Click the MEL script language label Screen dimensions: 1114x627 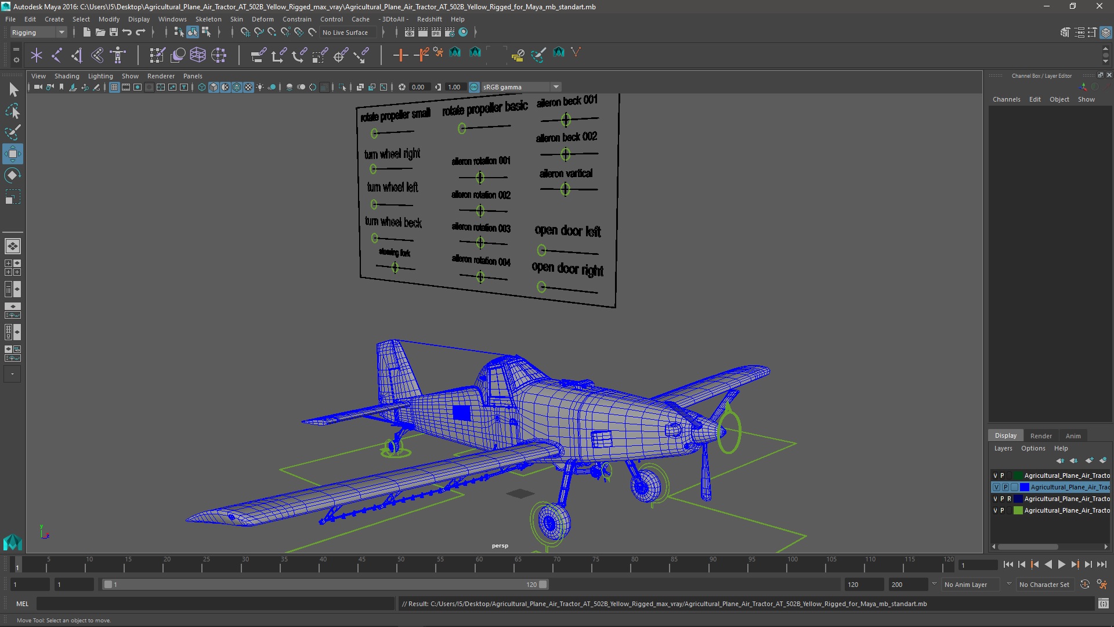(x=22, y=604)
